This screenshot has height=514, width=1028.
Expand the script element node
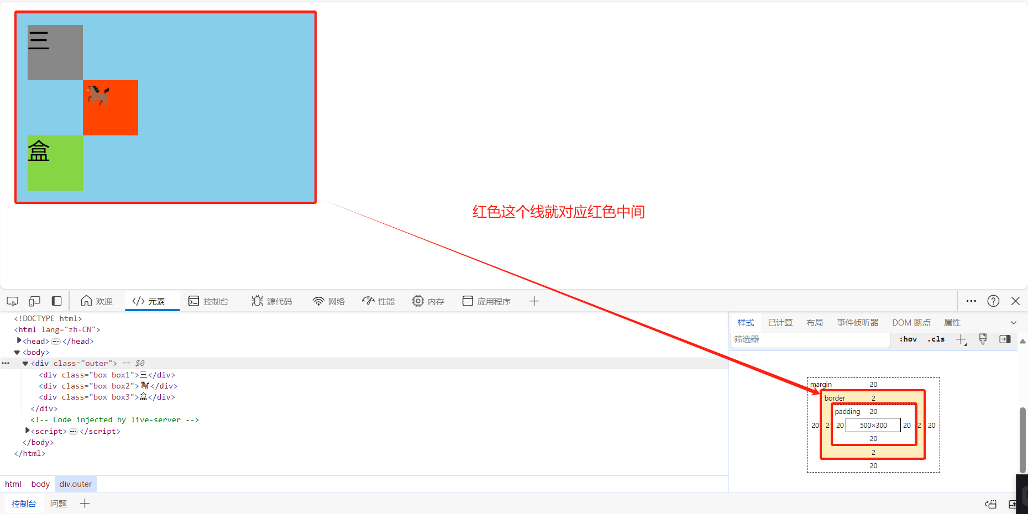pos(28,431)
